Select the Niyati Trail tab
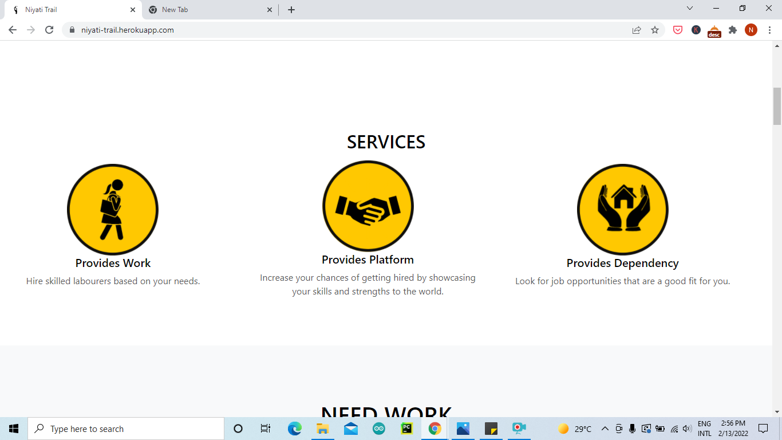This screenshot has height=440, width=782. point(69,9)
